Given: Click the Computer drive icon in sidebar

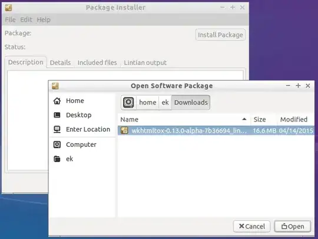Looking at the screenshot, I should pos(57,144).
